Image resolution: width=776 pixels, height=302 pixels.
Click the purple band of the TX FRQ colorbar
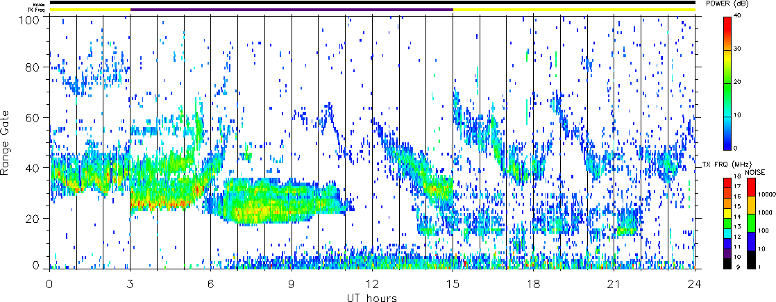[x=727, y=253]
